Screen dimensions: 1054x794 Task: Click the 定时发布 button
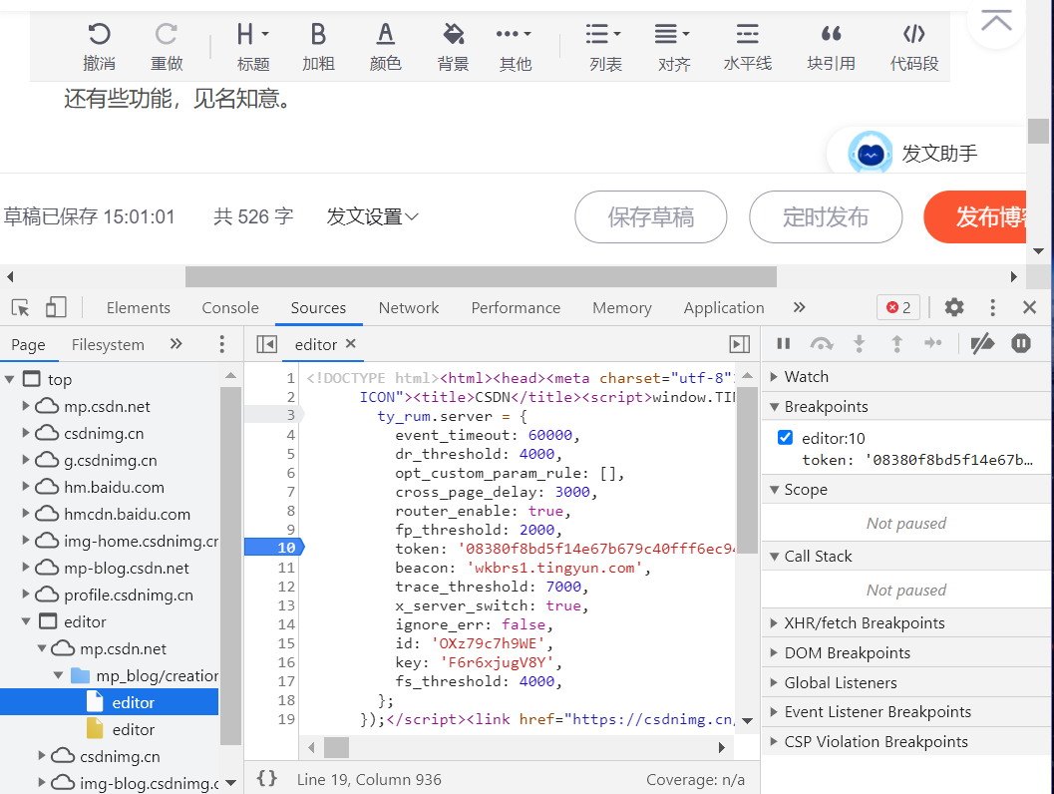click(826, 217)
